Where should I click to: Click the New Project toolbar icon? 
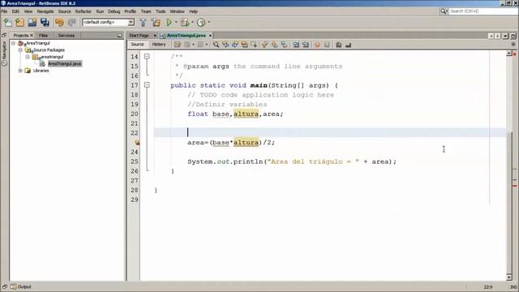point(19,22)
